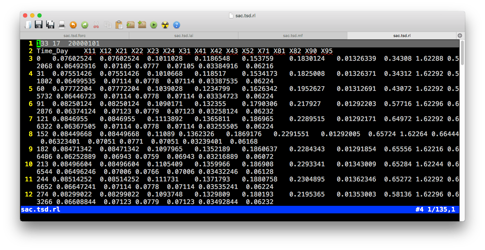Paste from the clipboard
This screenshot has width=485, height=250.
(x=119, y=25)
